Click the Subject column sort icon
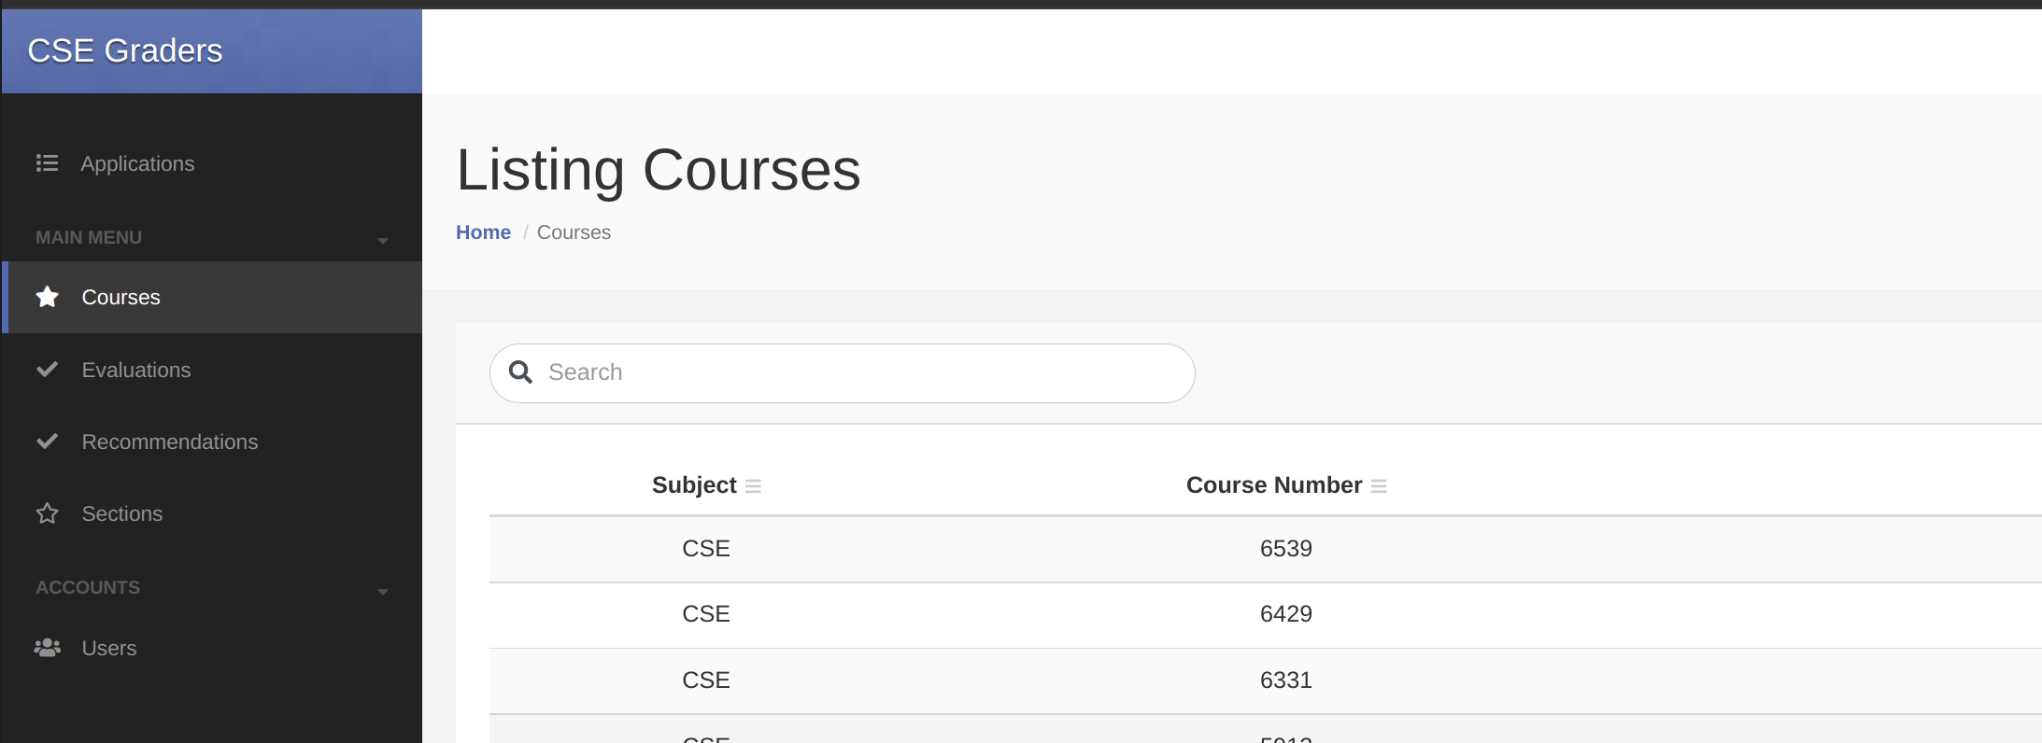Viewport: 2042px width, 743px height. [753, 485]
